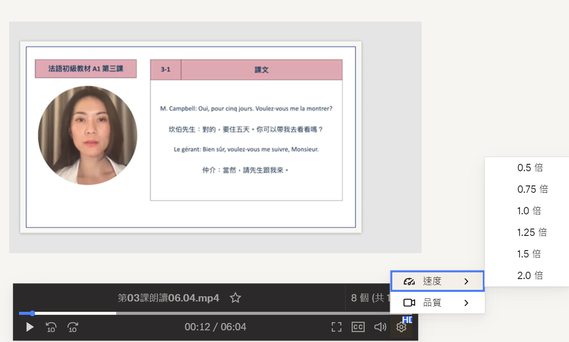Set playback speed to 1.25 倍

click(x=532, y=232)
